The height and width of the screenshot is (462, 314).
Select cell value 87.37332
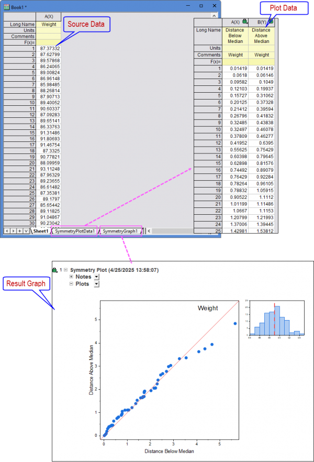[x=49, y=49]
